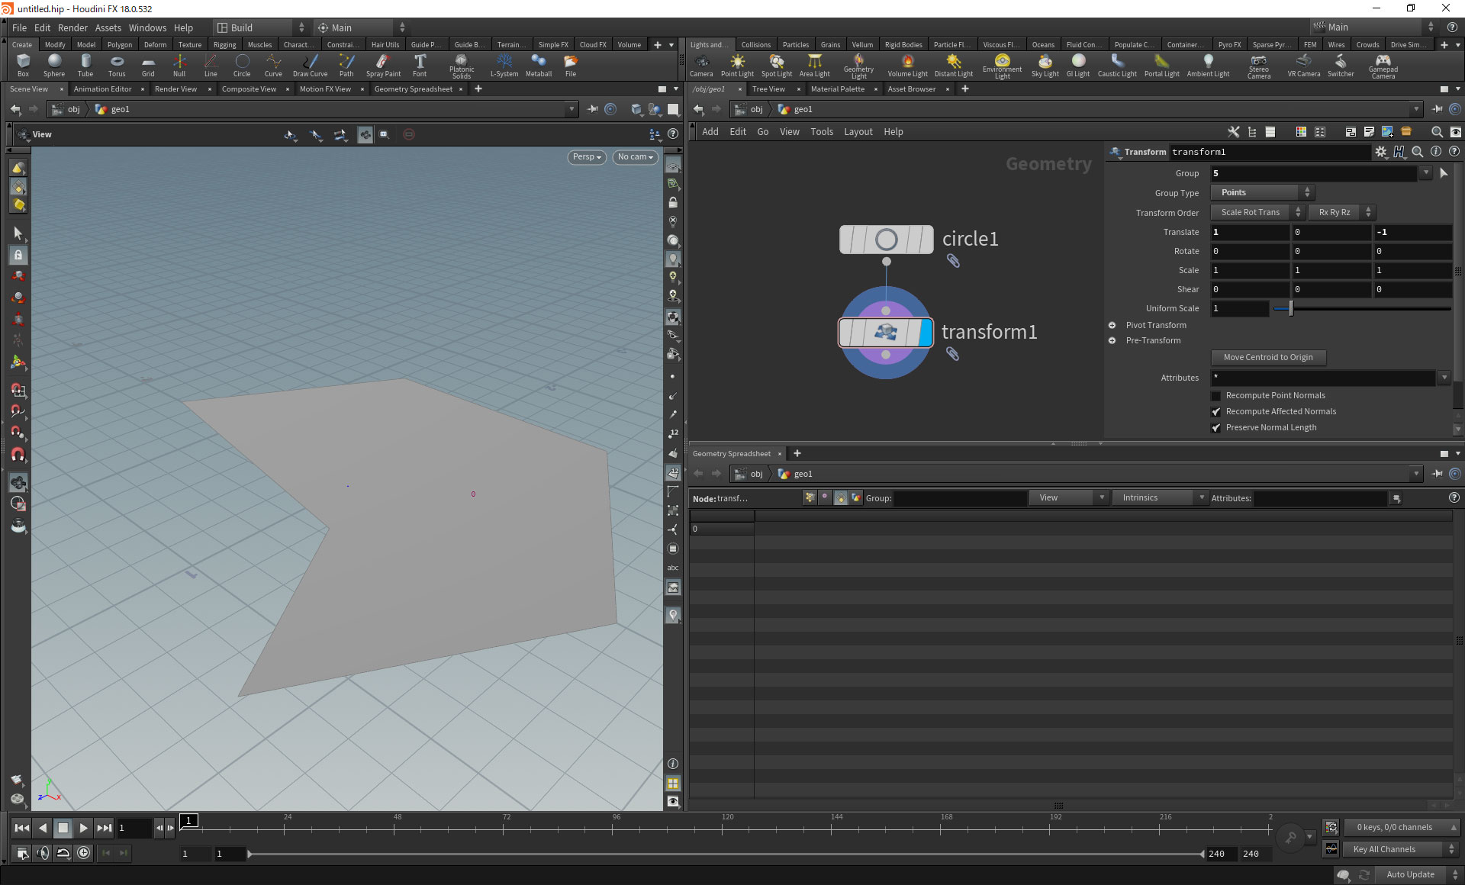Open the spreadsheet View dropdown
The image size is (1465, 885).
1068,497
